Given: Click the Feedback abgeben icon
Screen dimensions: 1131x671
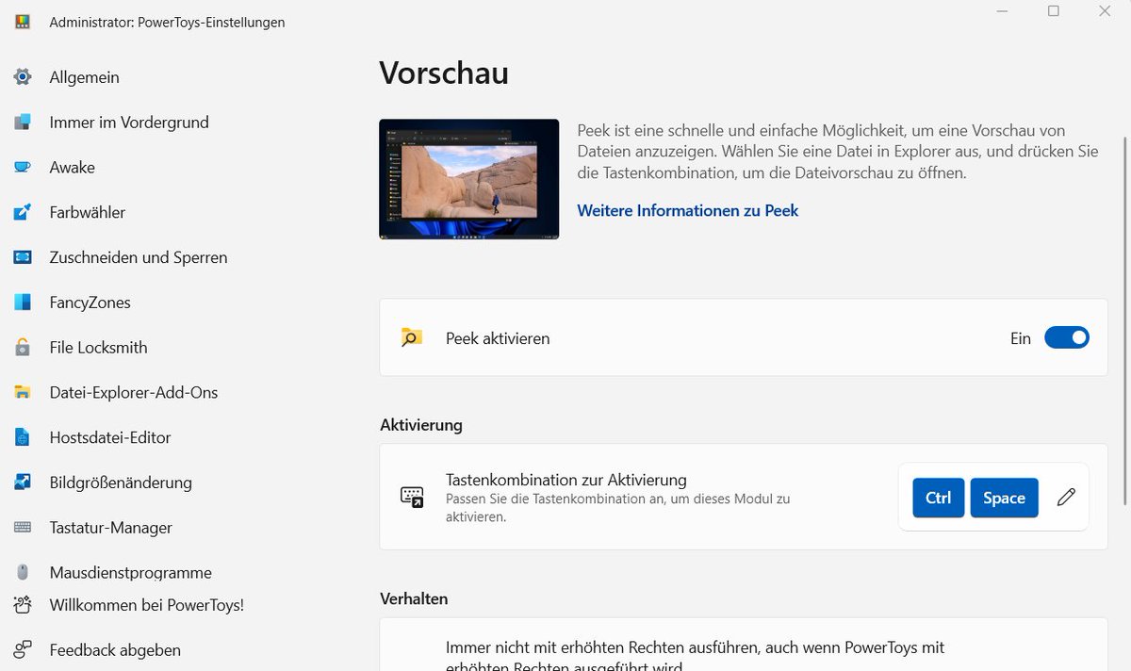Looking at the screenshot, I should 23,650.
